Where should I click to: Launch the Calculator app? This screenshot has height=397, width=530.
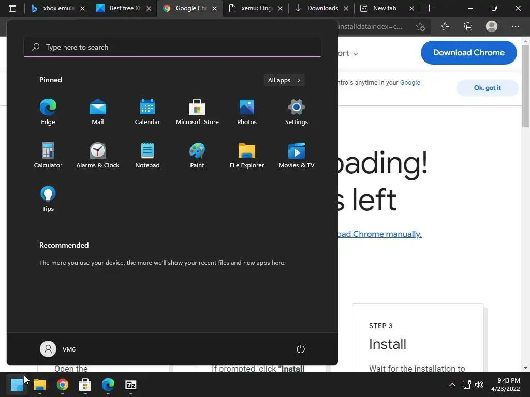pos(48,156)
